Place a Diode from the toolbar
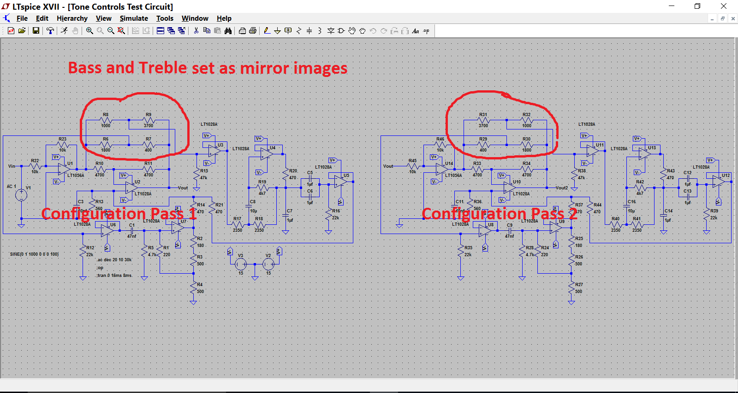 (x=331, y=31)
